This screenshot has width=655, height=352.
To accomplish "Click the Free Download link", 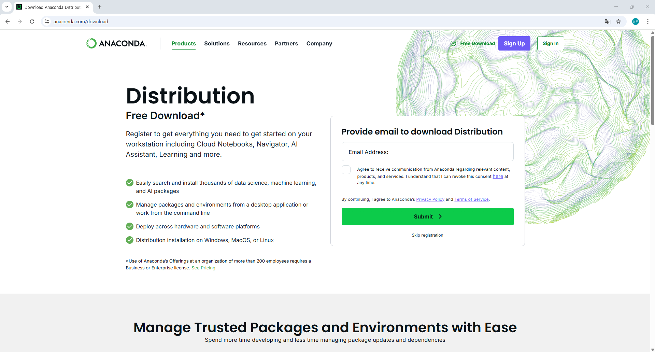I will [x=473, y=43].
